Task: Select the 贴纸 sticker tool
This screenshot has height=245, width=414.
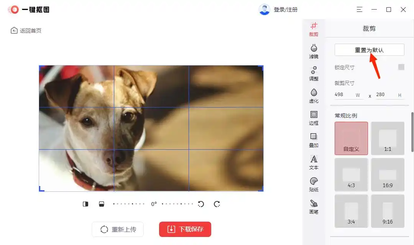Action: 314,184
